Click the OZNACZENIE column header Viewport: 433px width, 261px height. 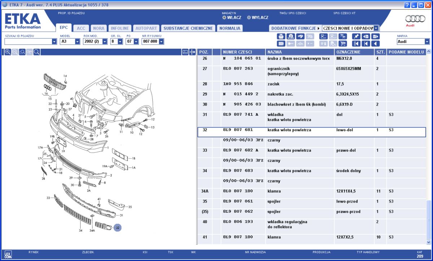354,52
